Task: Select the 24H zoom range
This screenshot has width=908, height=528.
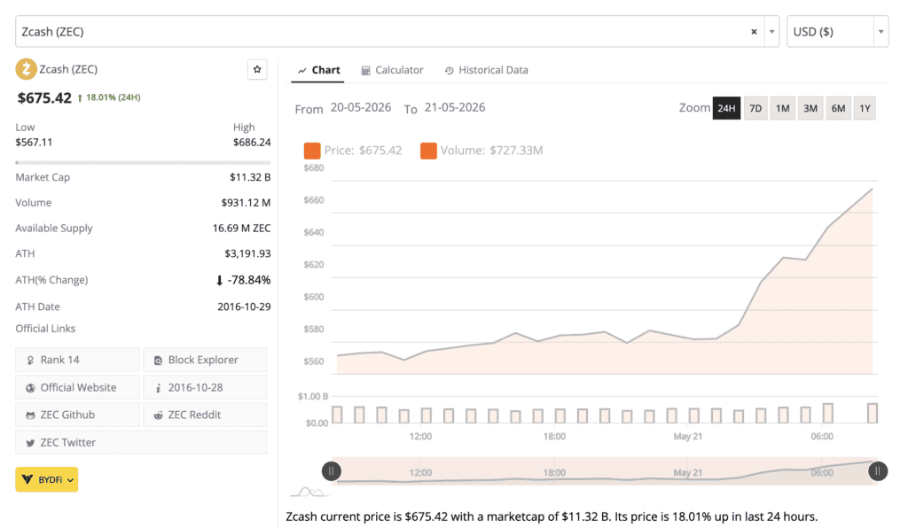Action: point(726,108)
